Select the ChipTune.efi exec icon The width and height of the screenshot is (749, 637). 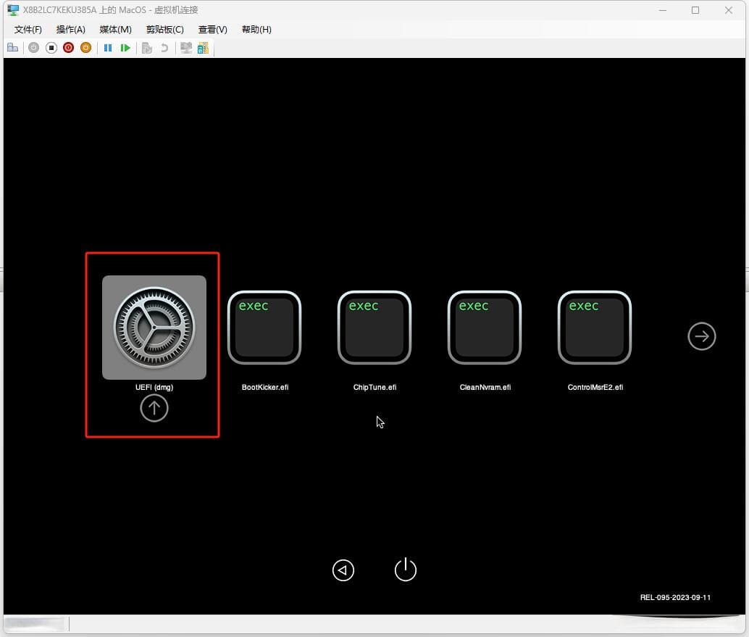(374, 328)
